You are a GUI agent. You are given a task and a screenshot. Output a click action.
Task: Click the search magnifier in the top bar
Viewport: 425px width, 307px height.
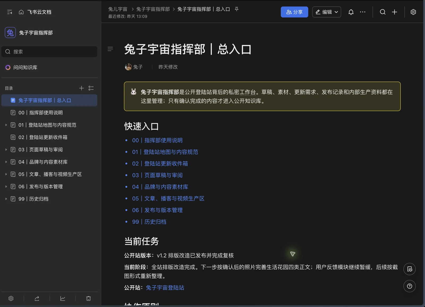coord(382,12)
